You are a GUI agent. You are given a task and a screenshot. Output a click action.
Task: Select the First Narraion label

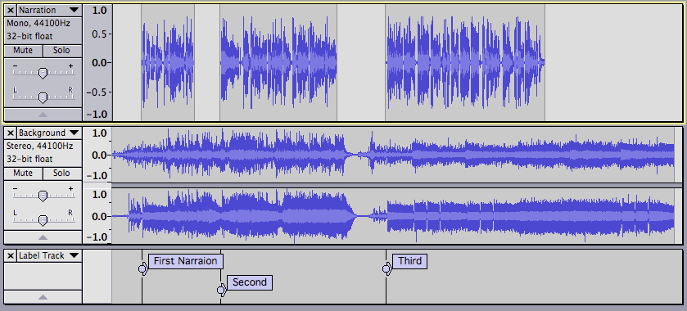186,261
